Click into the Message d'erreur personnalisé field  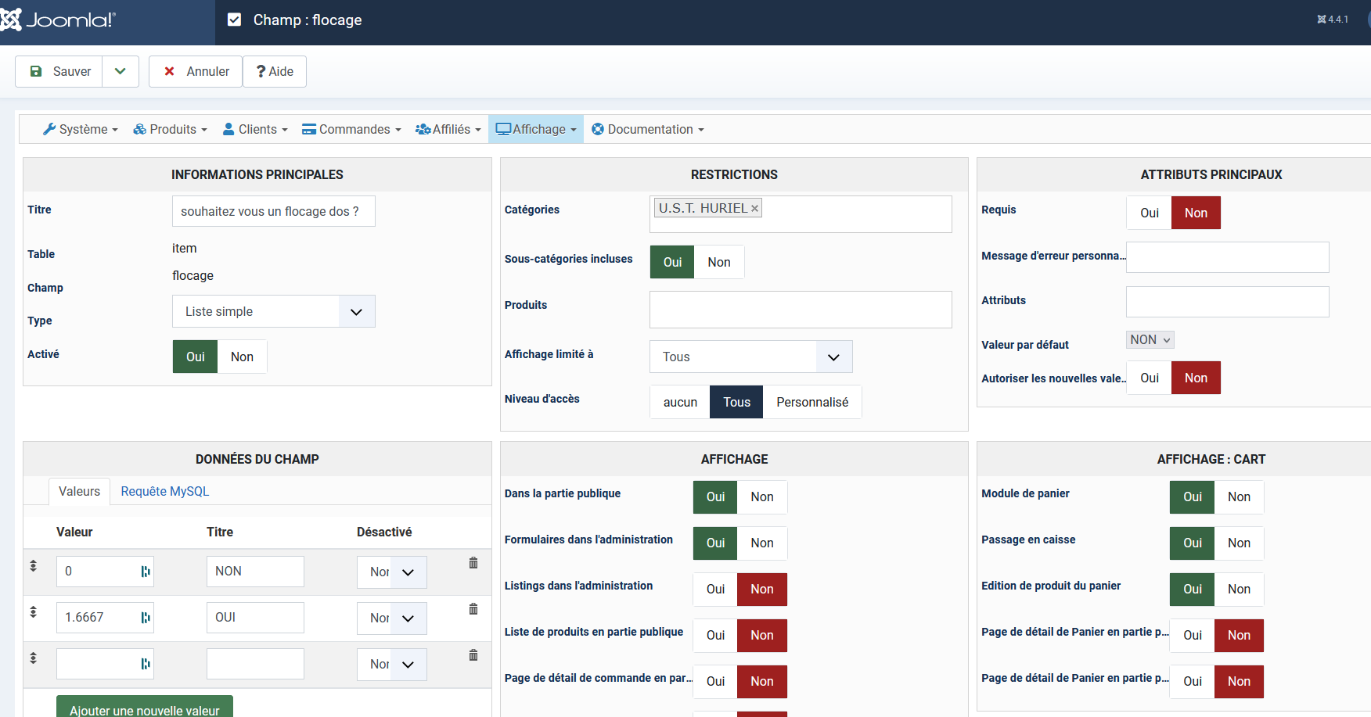[x=1228, y=257]
